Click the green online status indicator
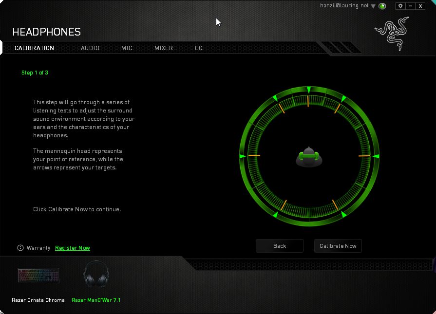436x314 pixels. tap(382, 6)
